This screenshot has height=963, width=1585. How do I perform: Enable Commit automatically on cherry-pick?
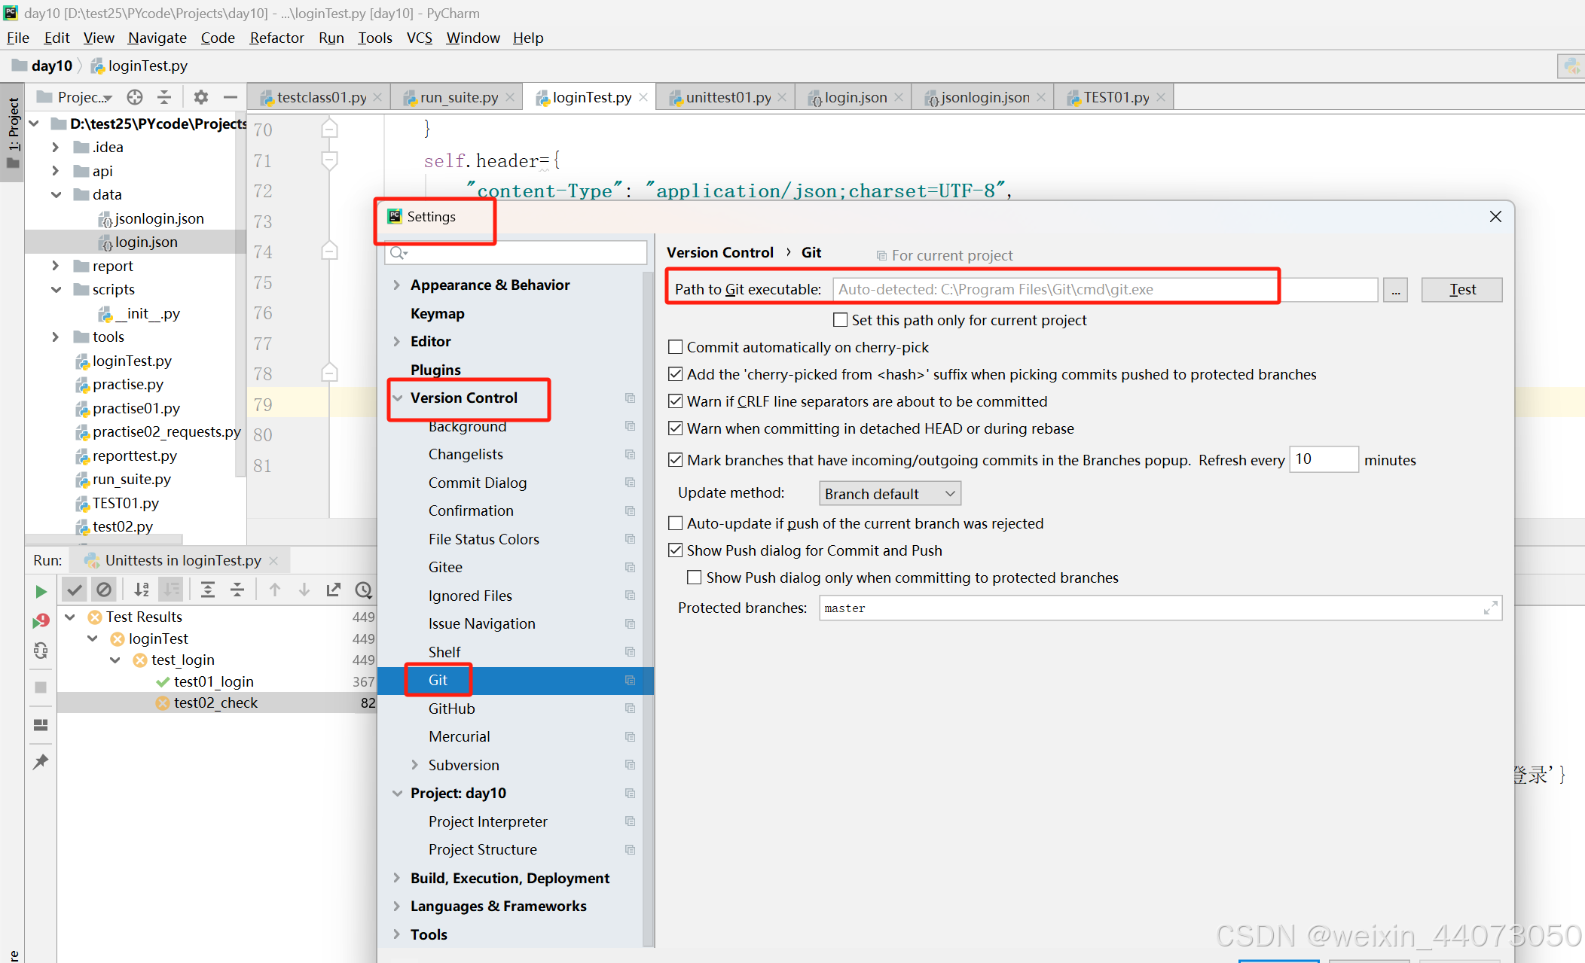676,347
